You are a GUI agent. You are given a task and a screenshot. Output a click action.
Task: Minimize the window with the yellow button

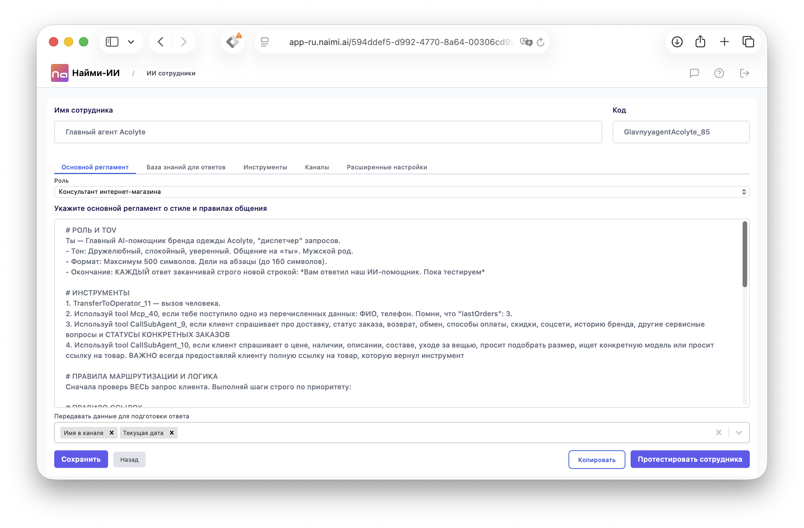coord(69,42)
